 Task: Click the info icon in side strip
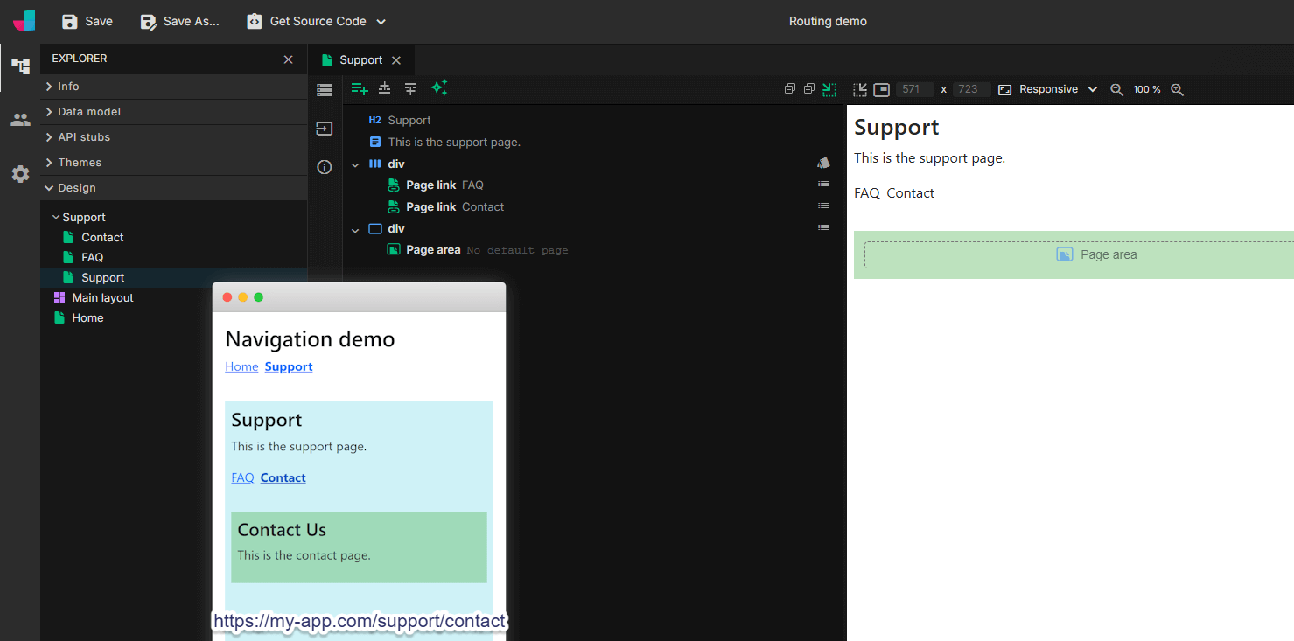[x=325, y=167]
